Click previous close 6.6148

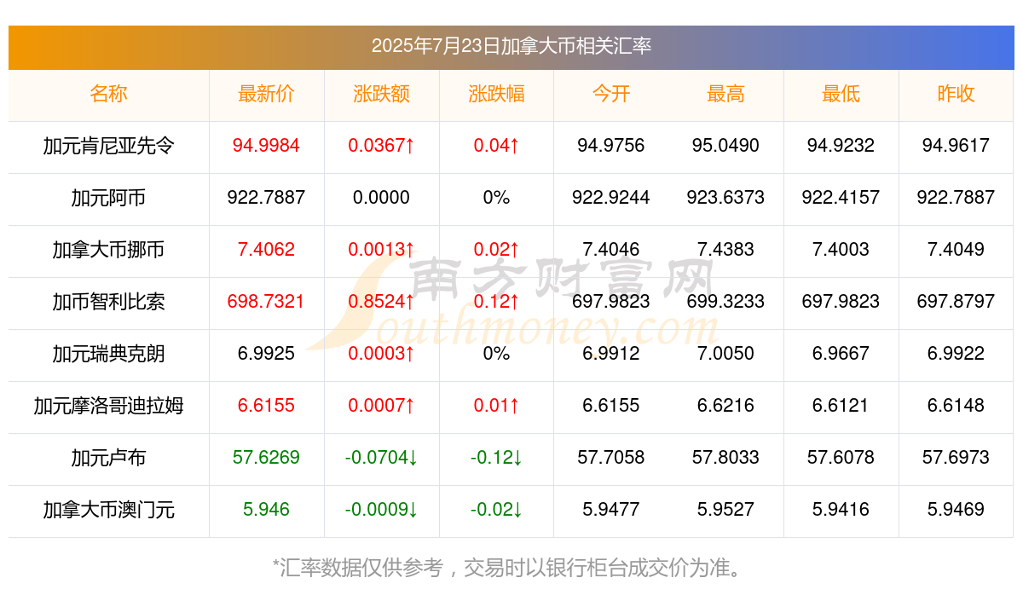pos(956,406)
